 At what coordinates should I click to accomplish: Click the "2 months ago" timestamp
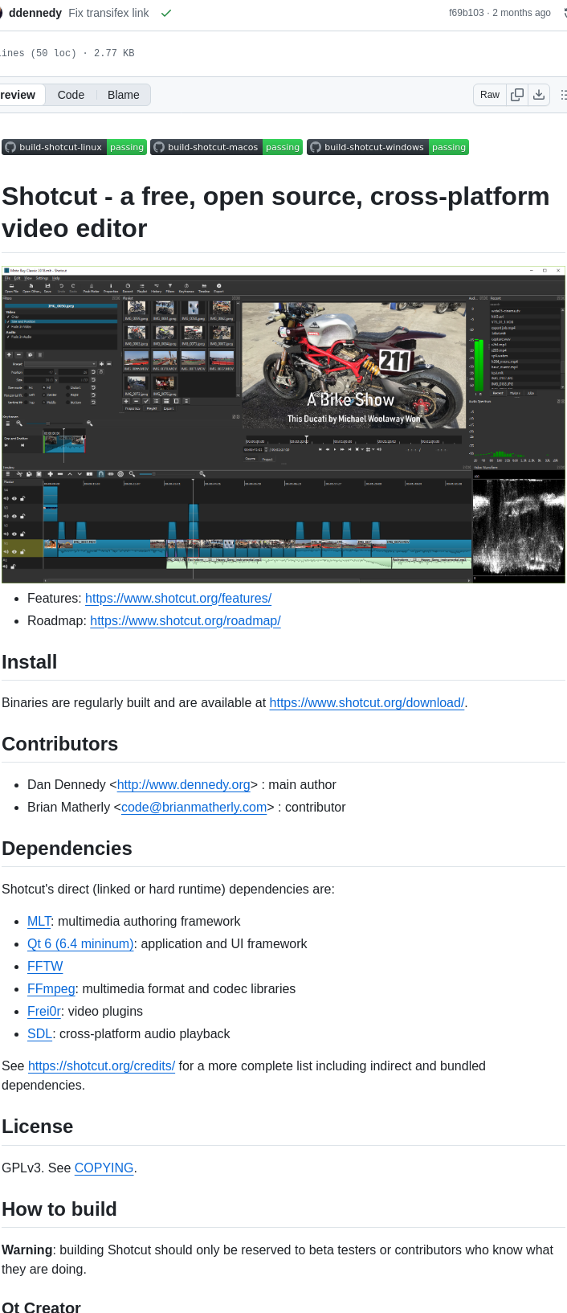(x=522, y=13)
